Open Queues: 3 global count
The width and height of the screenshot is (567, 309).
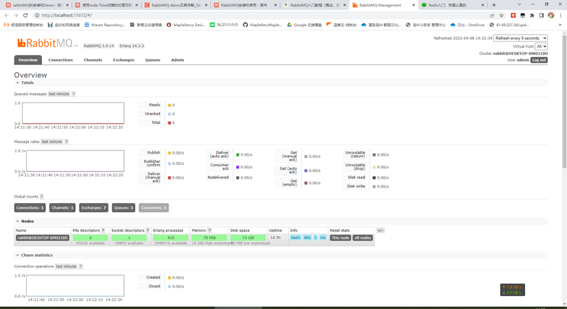pos(124,208)
